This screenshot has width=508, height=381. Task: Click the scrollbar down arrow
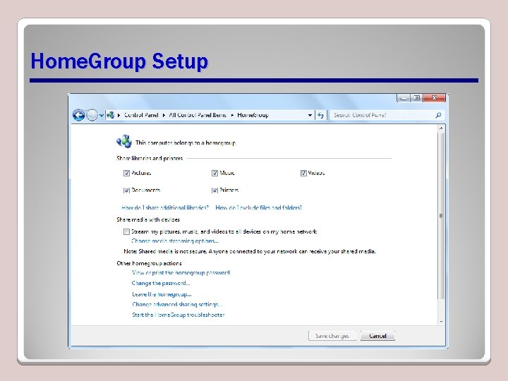[x=441, y=322]
